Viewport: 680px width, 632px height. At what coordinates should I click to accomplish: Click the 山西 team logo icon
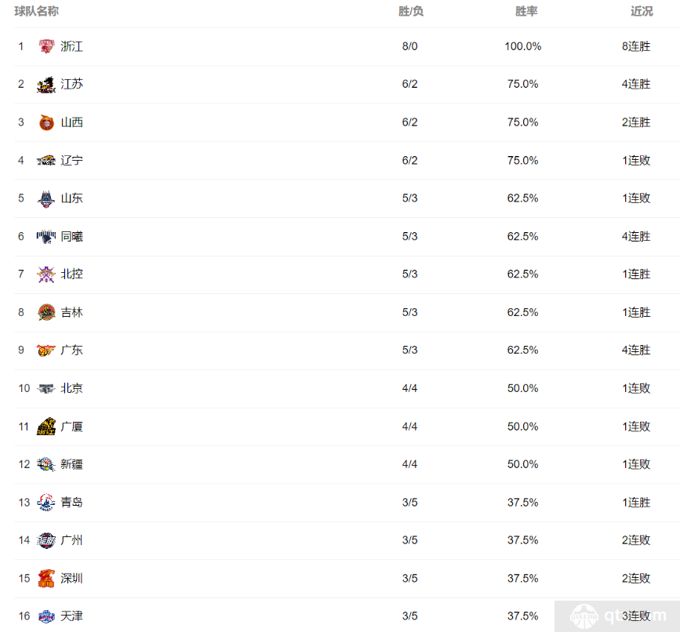[46, 122]
